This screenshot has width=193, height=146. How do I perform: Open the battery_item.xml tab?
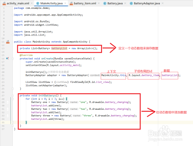[85, 3]
